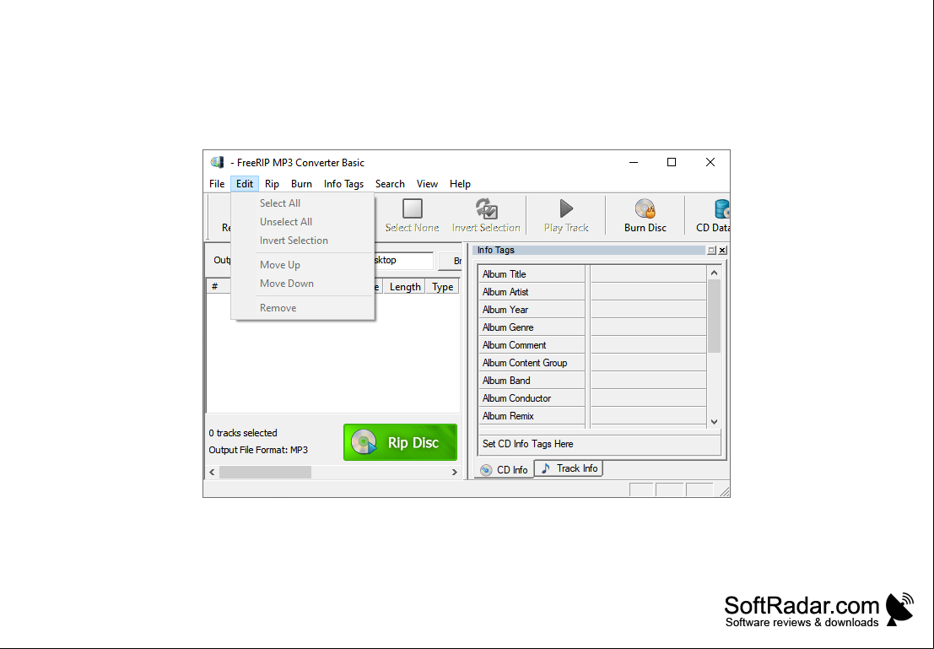This screenshot has height=649, width=934.
Task: Click the track list horizontal scrollbar thumb
Action: point(265,472)
